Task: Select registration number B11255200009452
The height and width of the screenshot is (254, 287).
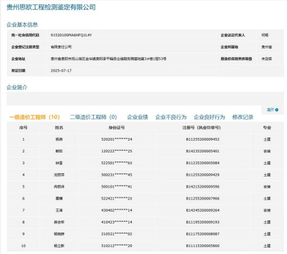Action: (202, 139)
